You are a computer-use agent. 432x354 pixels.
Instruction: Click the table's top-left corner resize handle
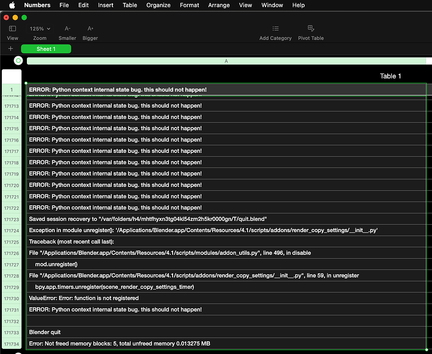pyautogui.click(x=26, y=83)
